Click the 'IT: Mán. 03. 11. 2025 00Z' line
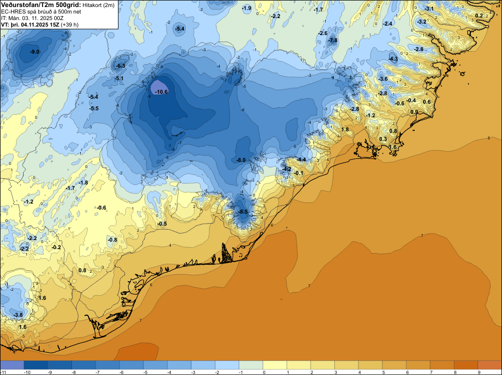Viewport: 502px width, 375px height. [x=32, y=18]
